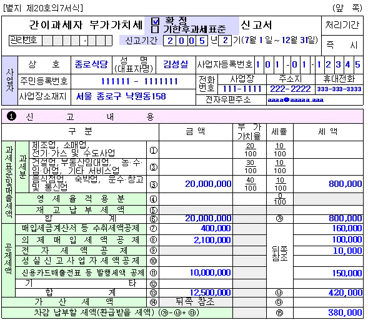Click the 상호 field showing 종로식당

[91, 64]
